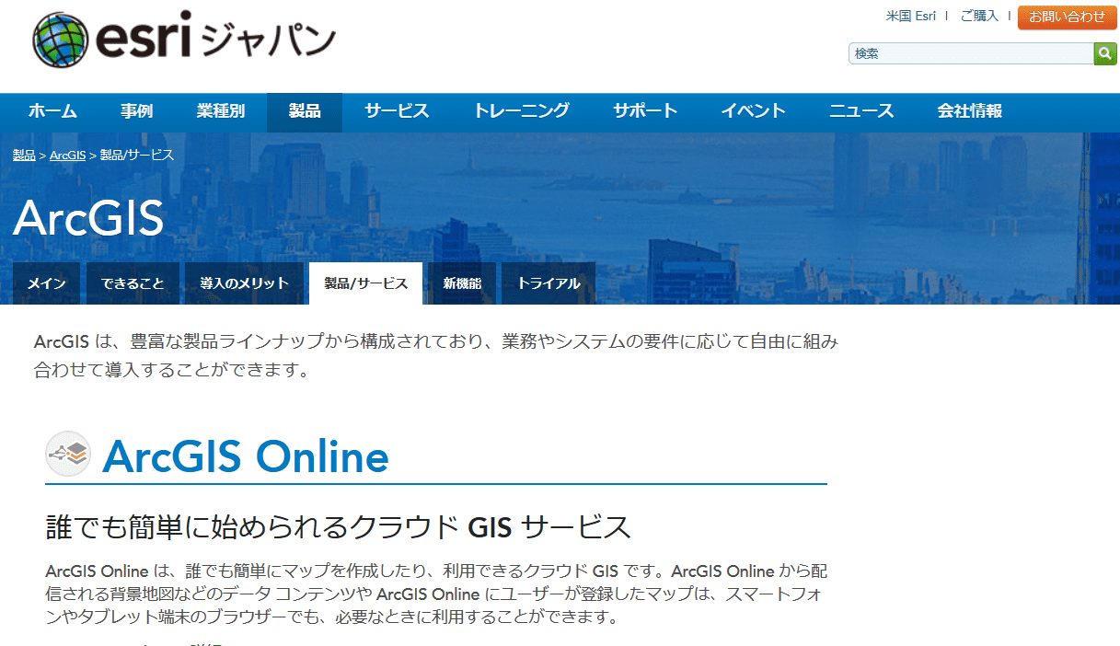Click the green search magnifier button
The width and height of the screenshot is (1120, 646).
(x=1104, y=53)
